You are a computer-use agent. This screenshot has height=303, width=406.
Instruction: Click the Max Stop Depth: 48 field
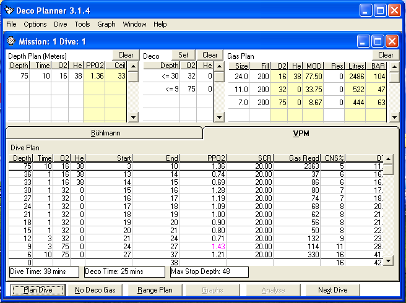click(209, 272)
